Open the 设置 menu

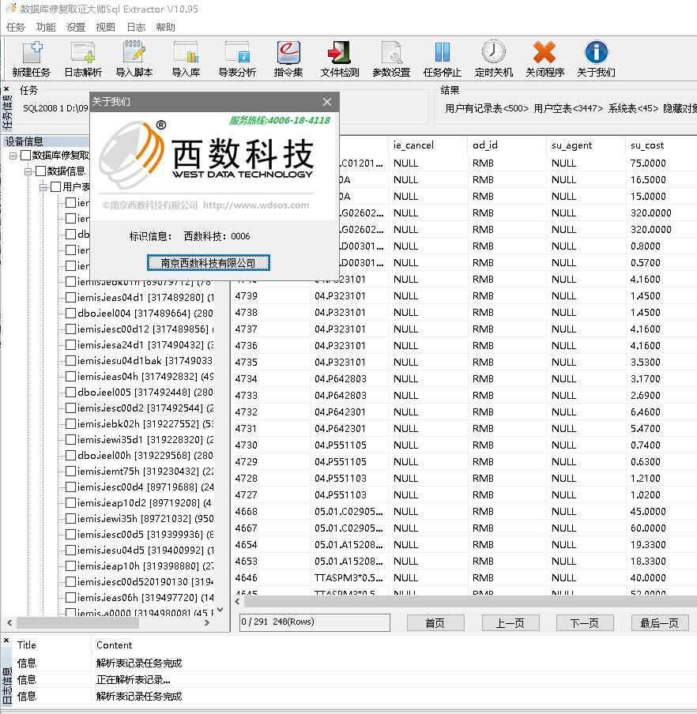coord(76,28)
